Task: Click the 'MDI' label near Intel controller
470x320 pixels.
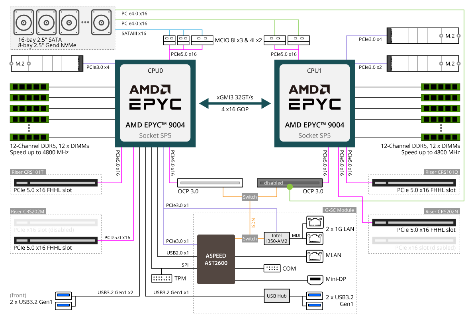Action: click(296, 235)
